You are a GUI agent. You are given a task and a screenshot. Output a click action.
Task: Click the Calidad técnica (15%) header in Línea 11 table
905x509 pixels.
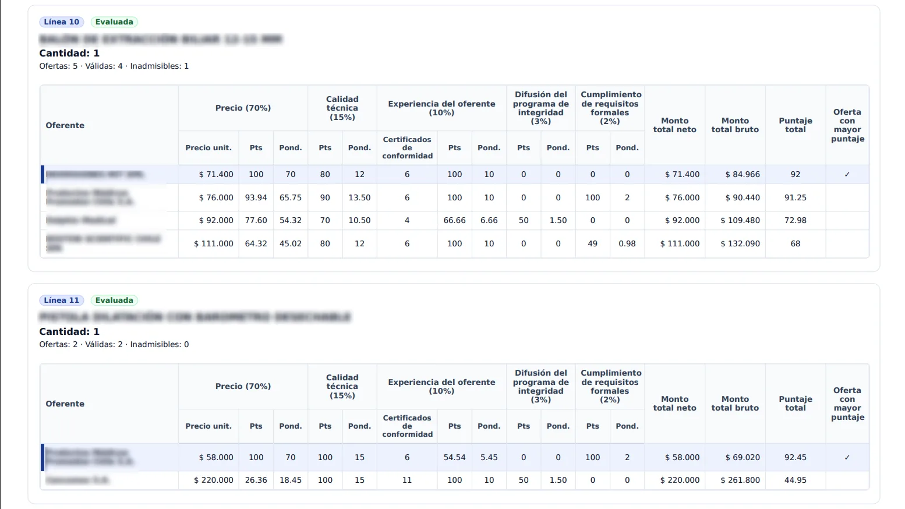(342, 386)
